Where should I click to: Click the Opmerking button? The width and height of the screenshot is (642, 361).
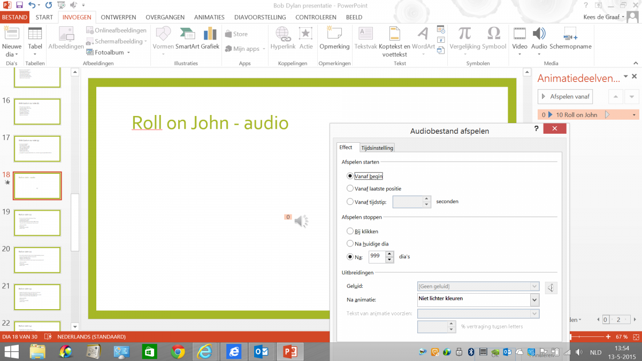pyautogui.click(x=334, y=37)
